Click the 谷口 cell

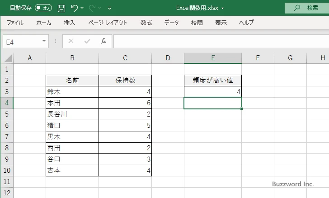[x=72, y=159]
